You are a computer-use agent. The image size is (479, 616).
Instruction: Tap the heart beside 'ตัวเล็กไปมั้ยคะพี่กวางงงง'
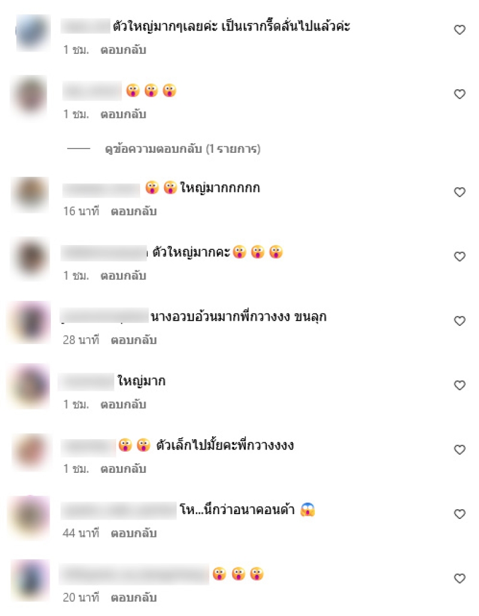click(x=459, y=450)
